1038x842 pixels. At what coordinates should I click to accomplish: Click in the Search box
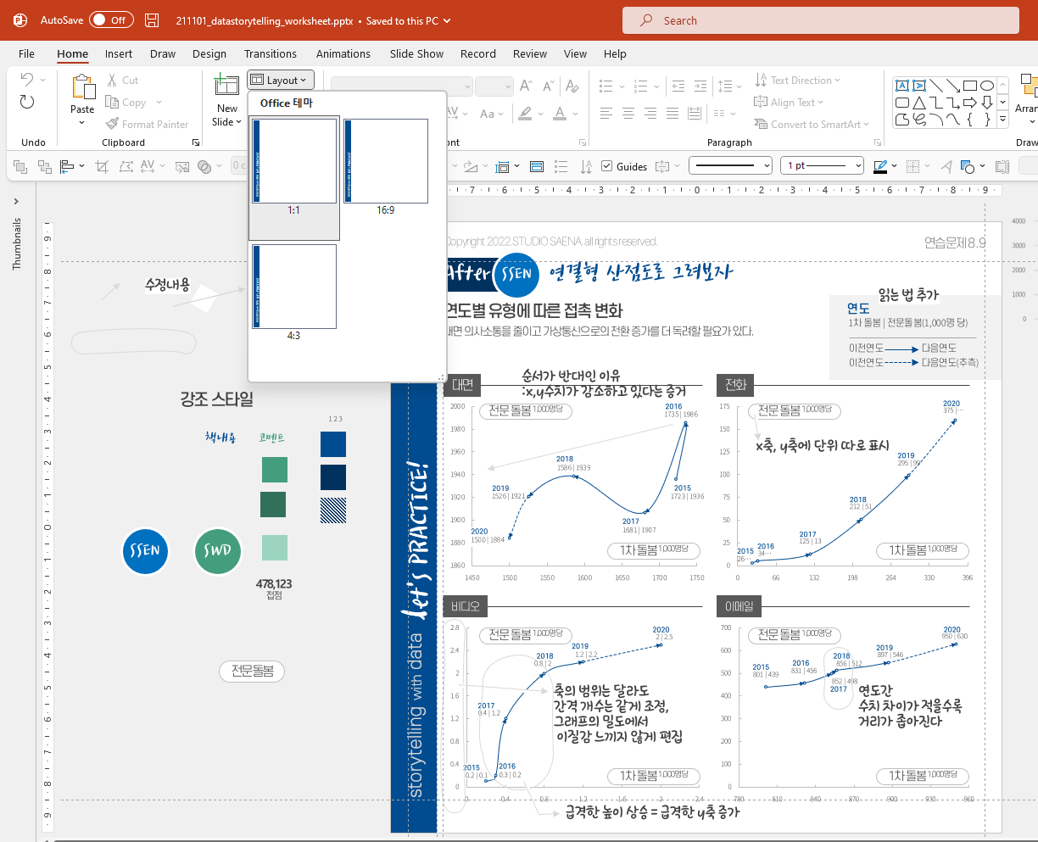pyautogui.click(x=821, y=20)
